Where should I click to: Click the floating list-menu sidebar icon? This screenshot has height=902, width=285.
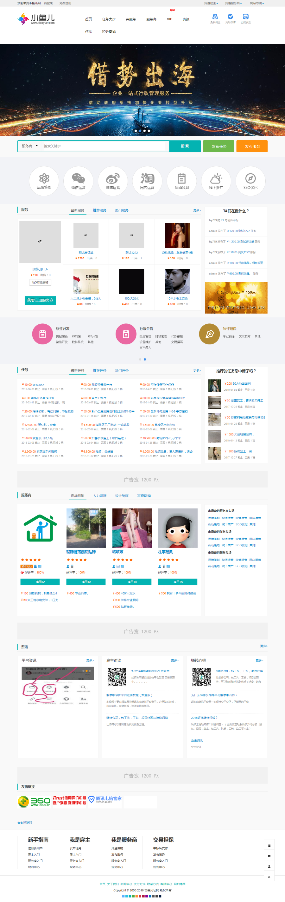tap(269, 845)
